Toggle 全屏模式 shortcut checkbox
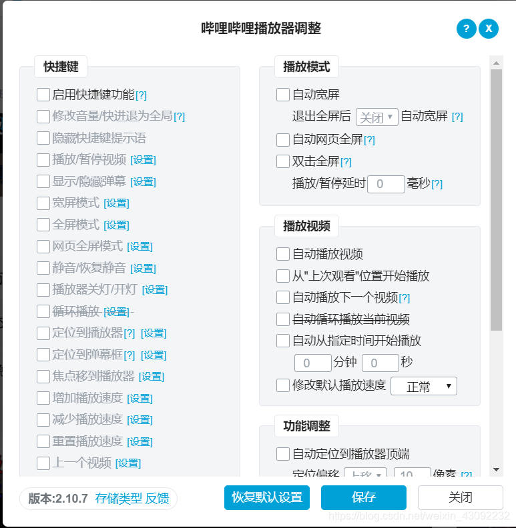Screen dimensions: 516x528 (43, 225)
